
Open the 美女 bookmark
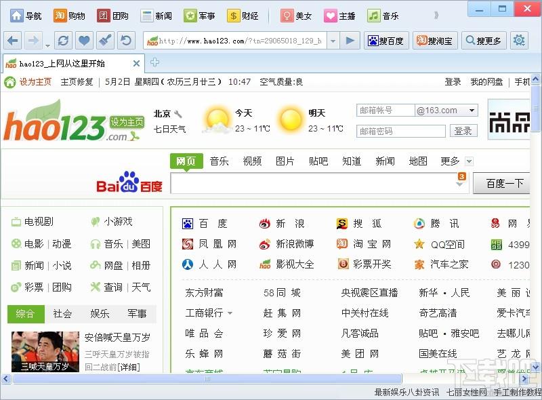296,16
